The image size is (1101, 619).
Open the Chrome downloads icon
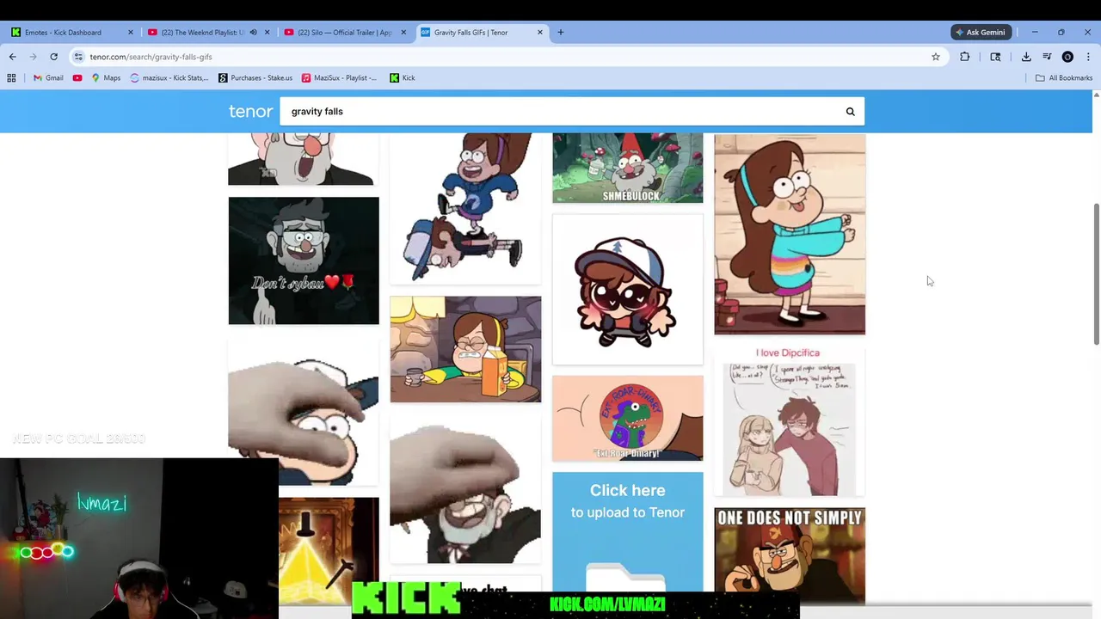pos(1026,57)
